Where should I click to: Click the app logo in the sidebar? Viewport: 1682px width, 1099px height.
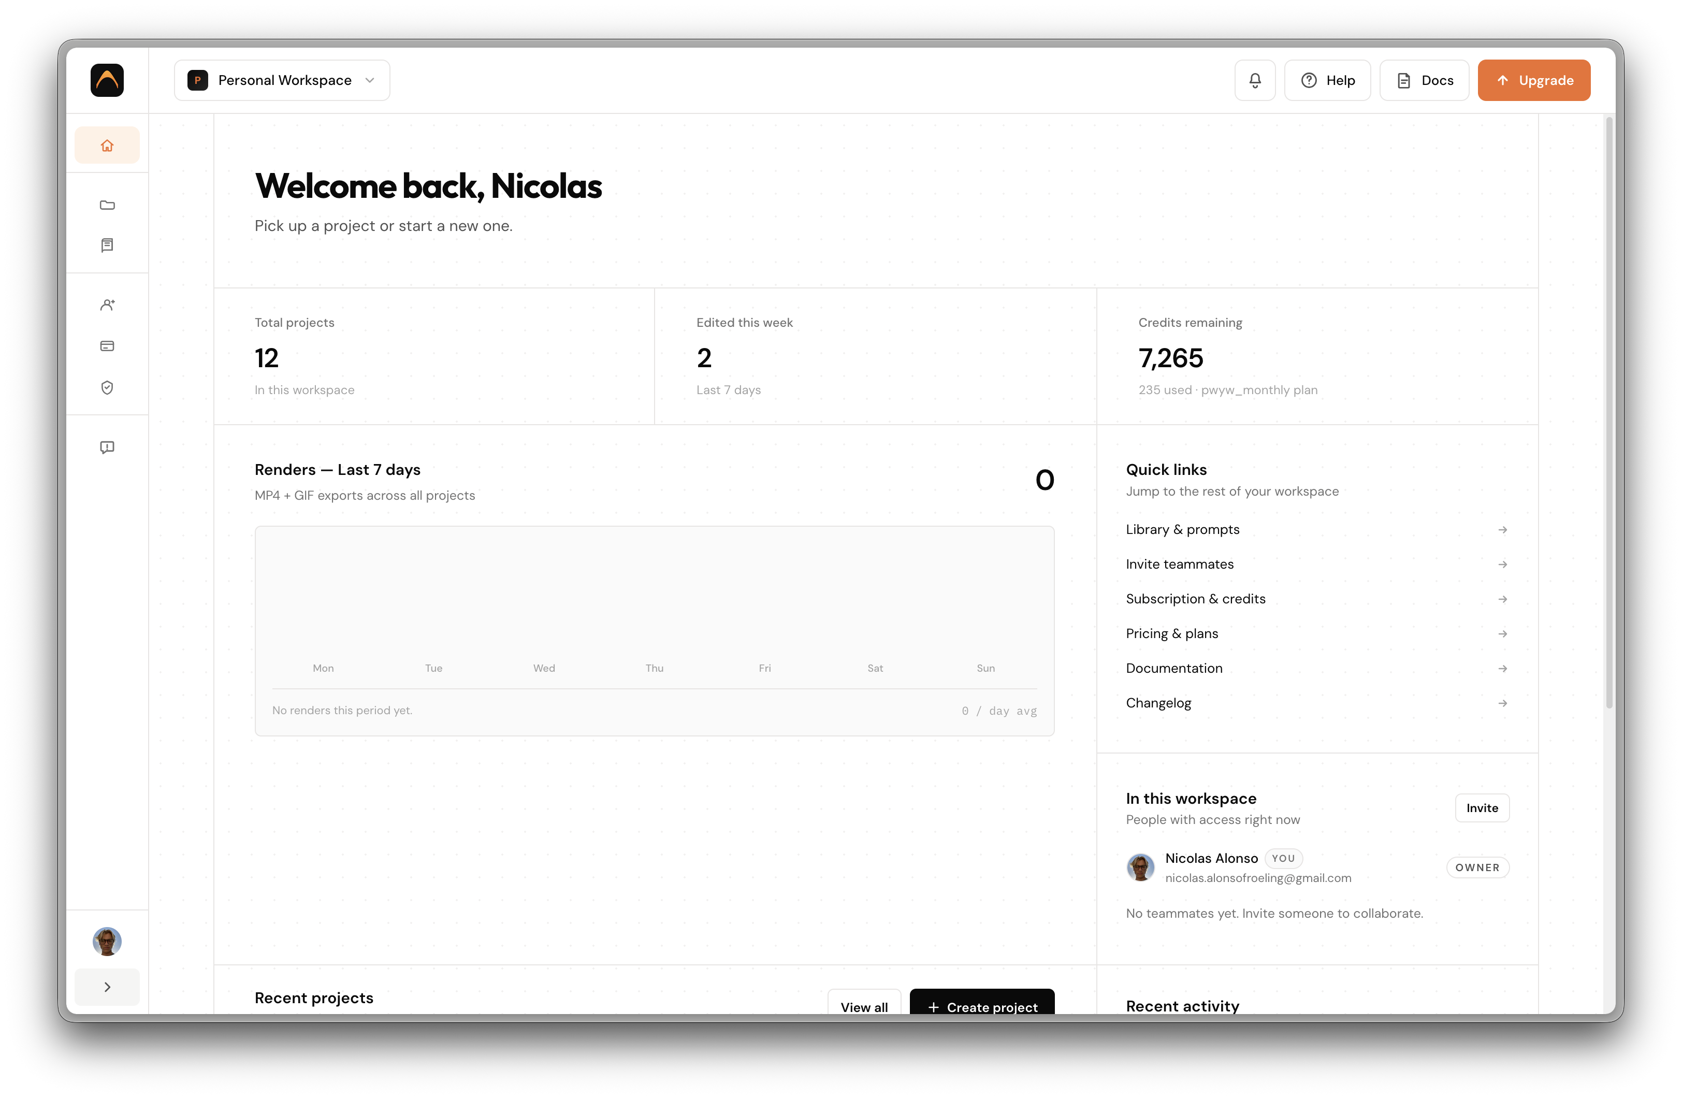point(107,80)
